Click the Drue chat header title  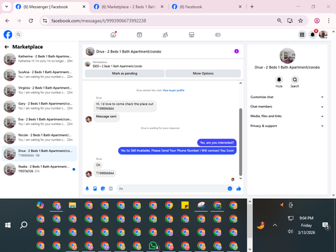[x=128, y=52]
